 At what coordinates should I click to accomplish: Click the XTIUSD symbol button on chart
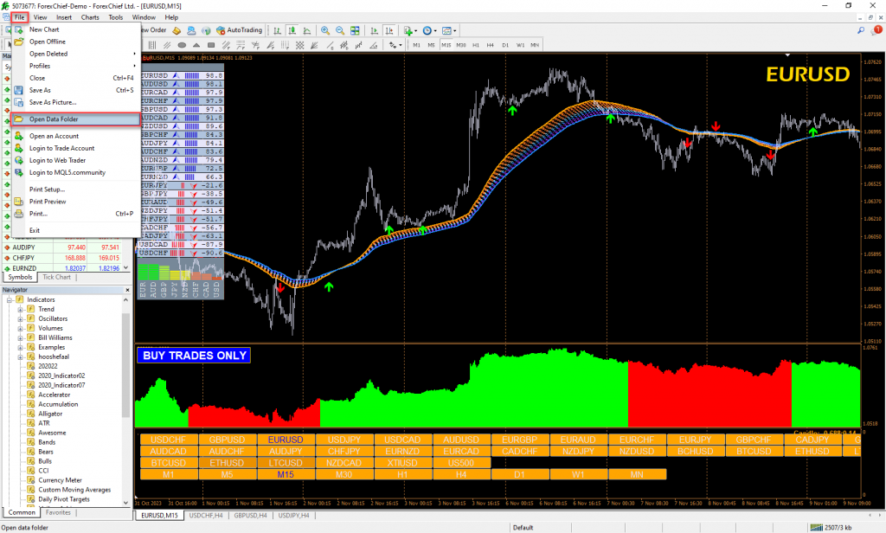[x=402, y=463]
